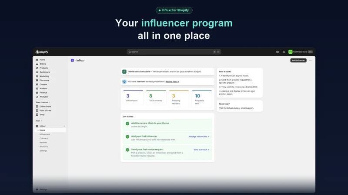Click checkmark for Add the review block
This screenshot has height=195, width=348.
click(127, 123)
